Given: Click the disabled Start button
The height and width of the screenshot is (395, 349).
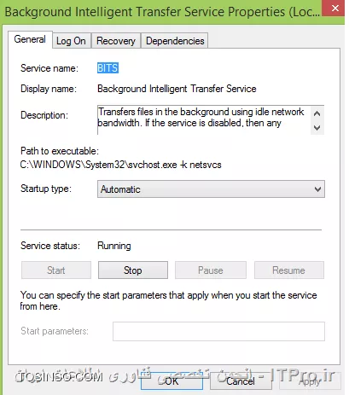Looking at the screenshot, I should (x=56, y=270).
